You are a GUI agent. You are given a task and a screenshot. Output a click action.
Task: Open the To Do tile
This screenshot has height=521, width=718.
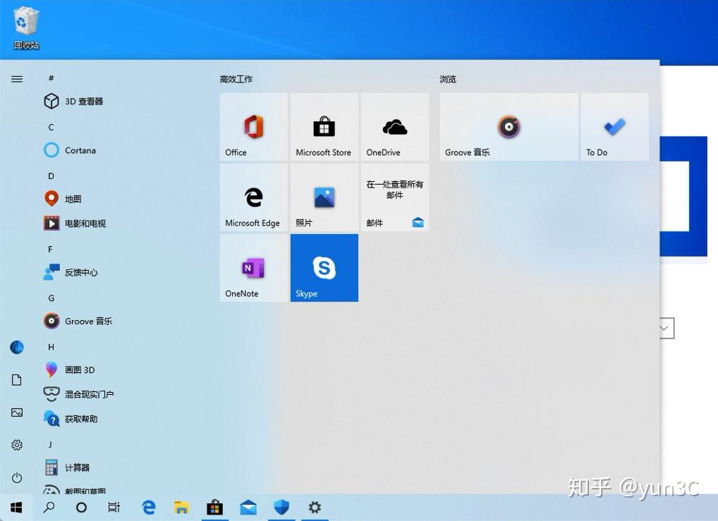pos(614,127)
